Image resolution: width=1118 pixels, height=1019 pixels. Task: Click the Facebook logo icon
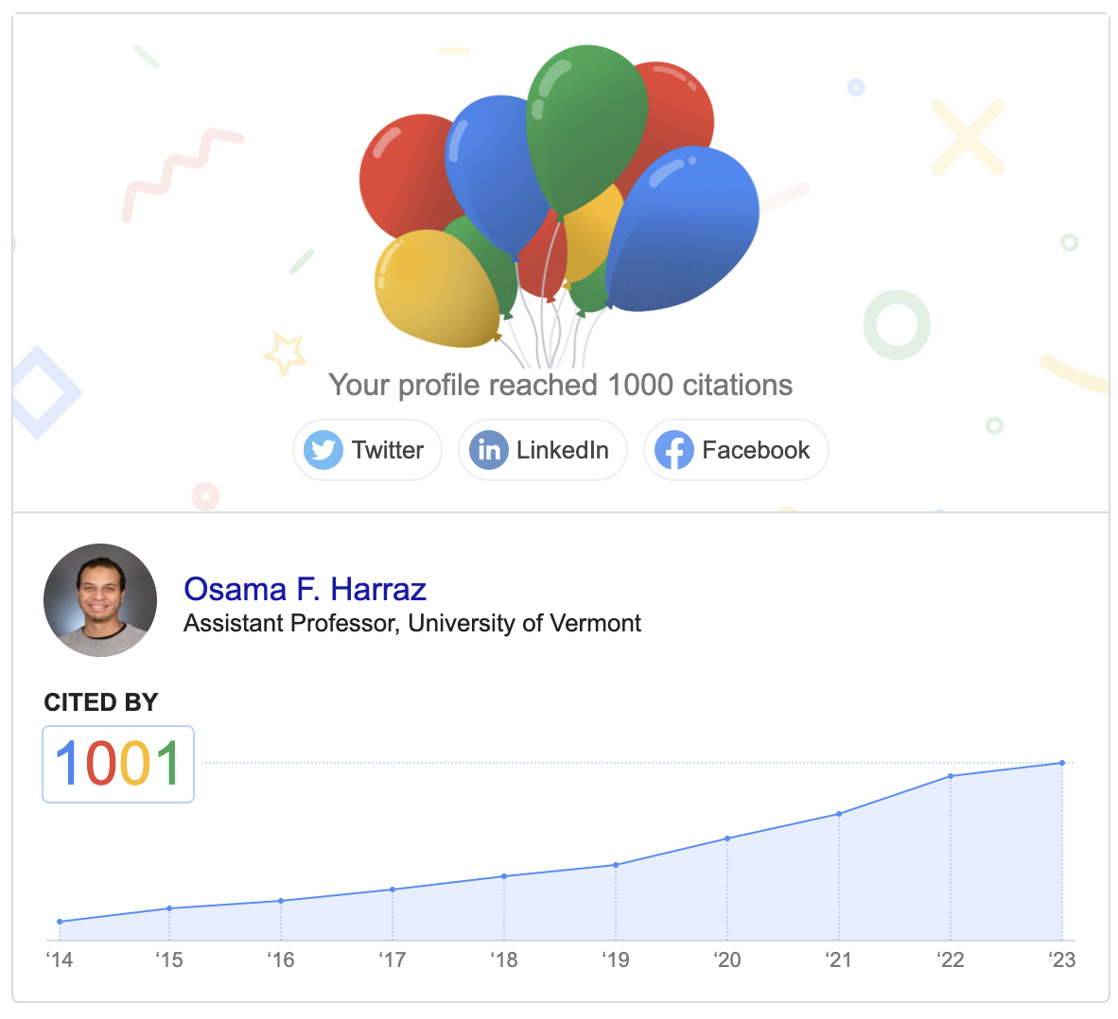[673, 450]
